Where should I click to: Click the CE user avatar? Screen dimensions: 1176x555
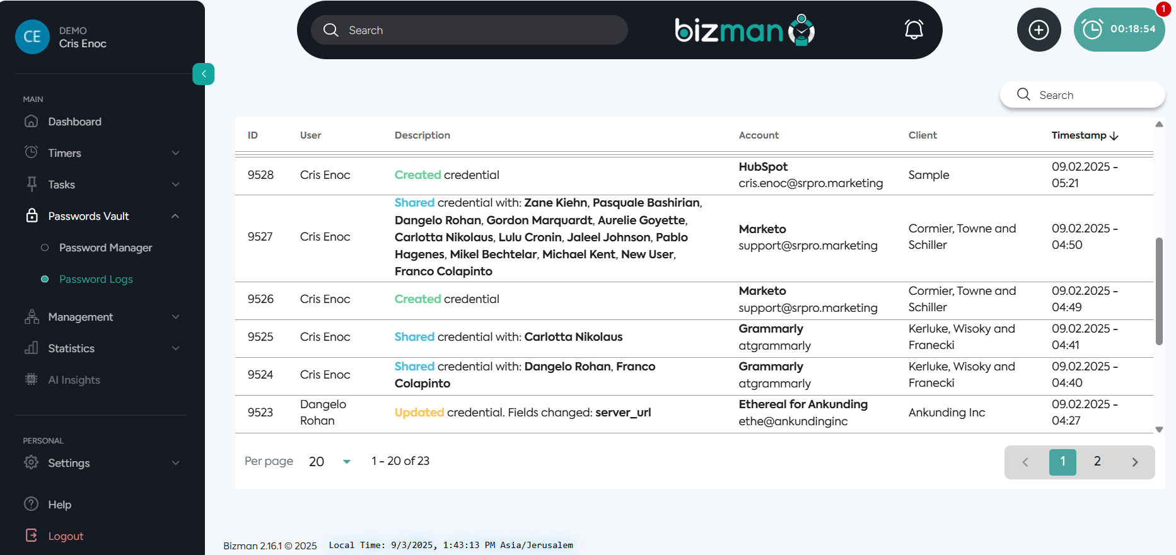click(32, 37)
